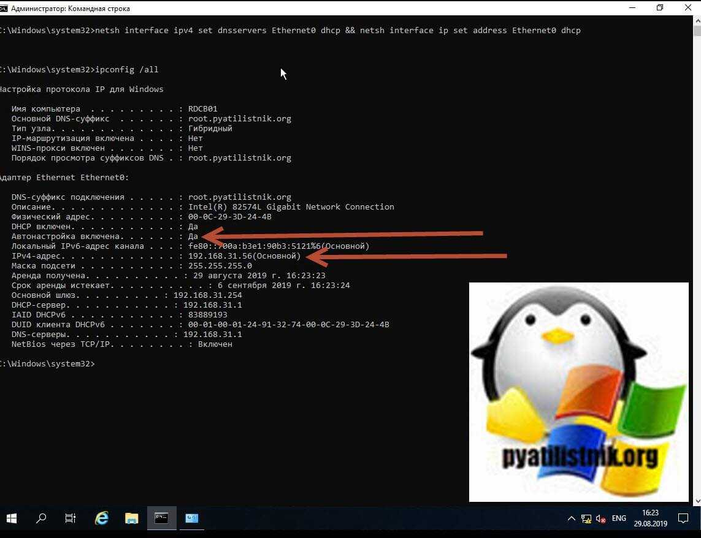Click scrollbar down arrow in console
The image size is (701, 538).
pos(697,502)
